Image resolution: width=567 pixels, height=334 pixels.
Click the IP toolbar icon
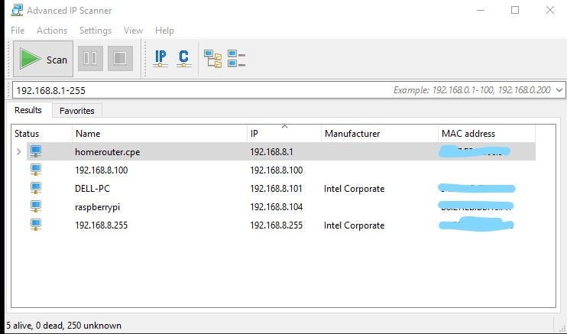coord(160,58)
